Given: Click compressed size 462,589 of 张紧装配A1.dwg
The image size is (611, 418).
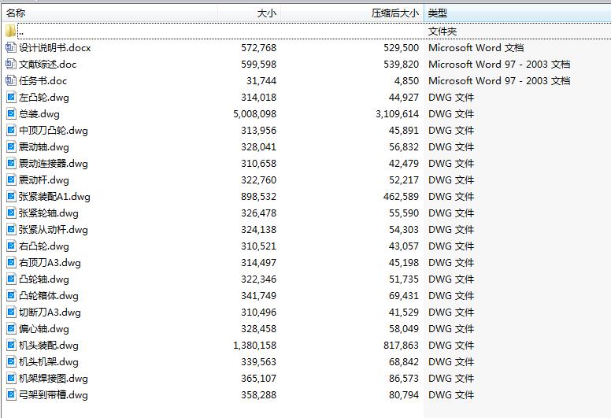Looking at the screenshot, I should [x=401, y=197].
